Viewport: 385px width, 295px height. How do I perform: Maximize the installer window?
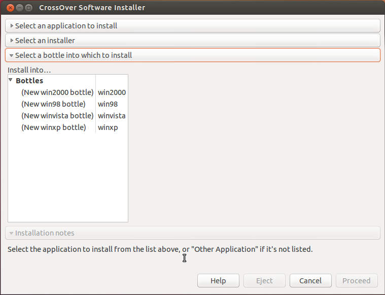(x=29, y=8)
